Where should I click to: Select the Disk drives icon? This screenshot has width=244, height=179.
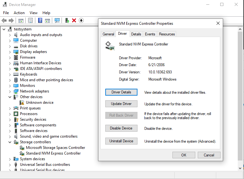(16, 46)
